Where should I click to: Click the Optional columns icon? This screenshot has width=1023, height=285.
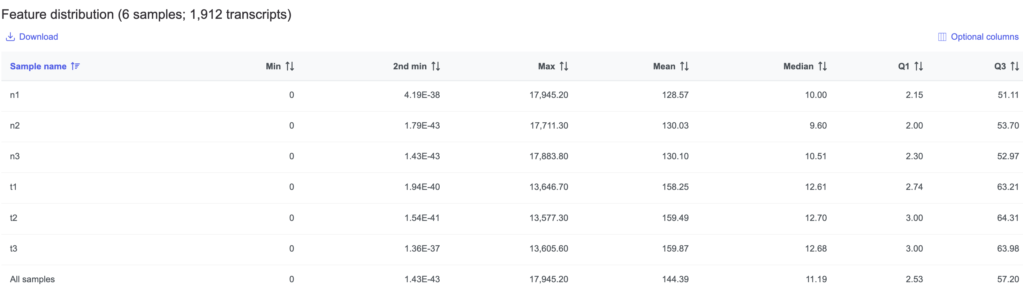click(942, 37)
